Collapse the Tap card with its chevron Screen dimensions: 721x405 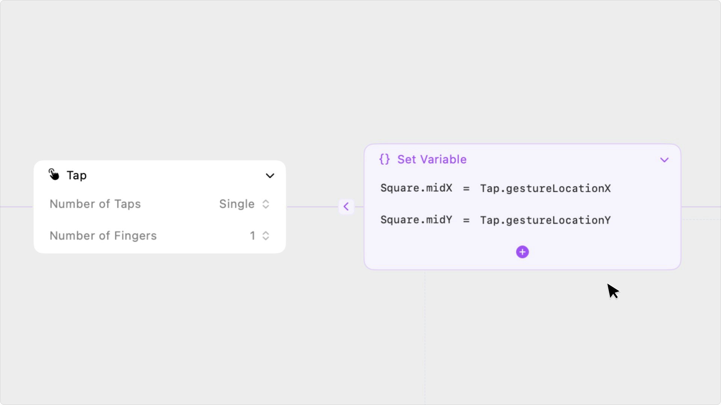(x=270, y=176)
